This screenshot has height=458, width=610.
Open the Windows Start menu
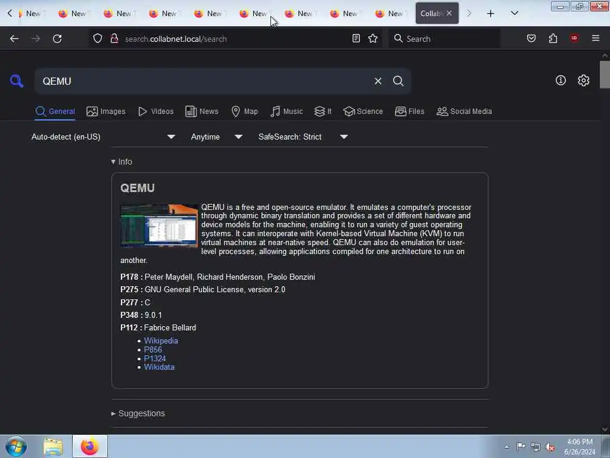(x=16, y=446)
